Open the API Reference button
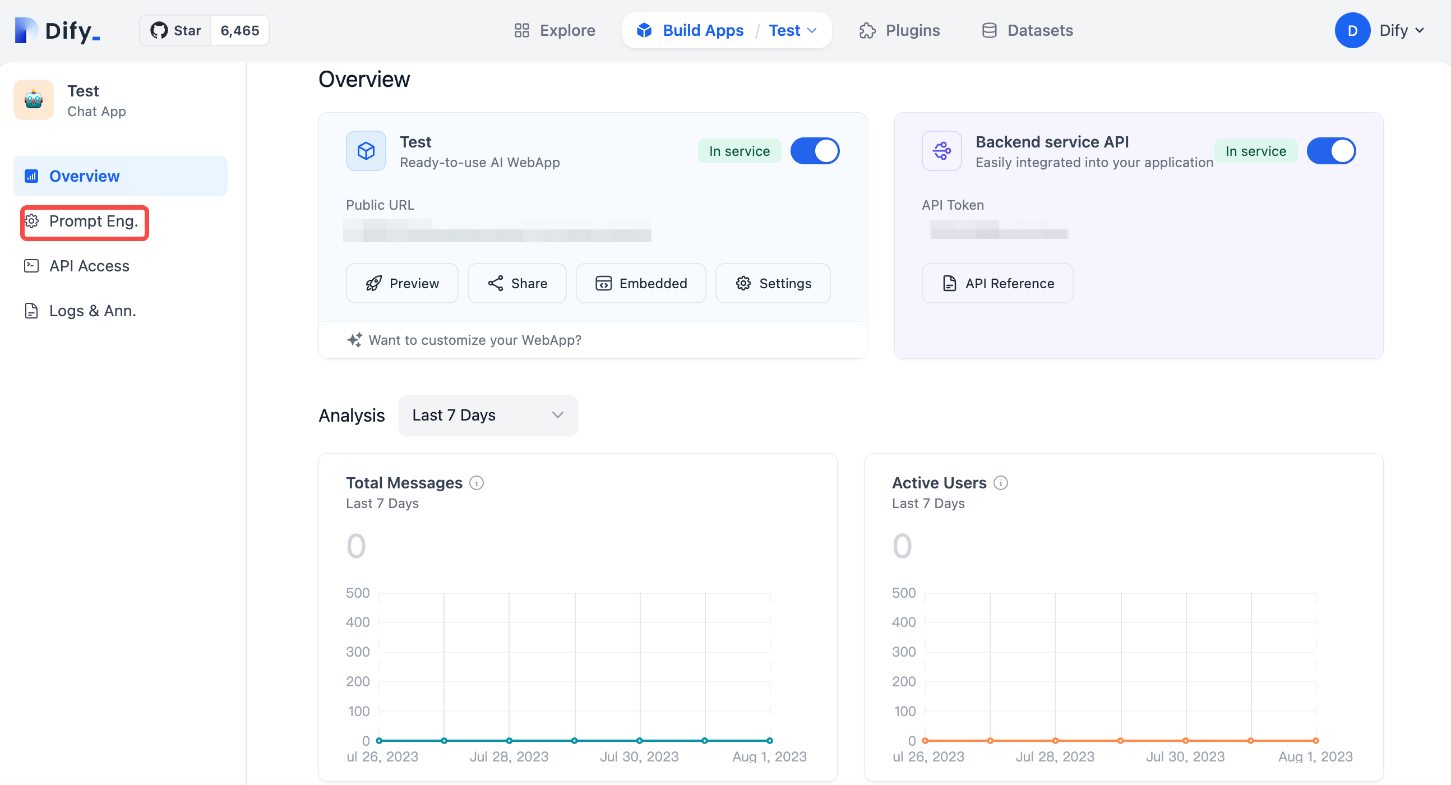1451x785 pixels. click(997, 283)
